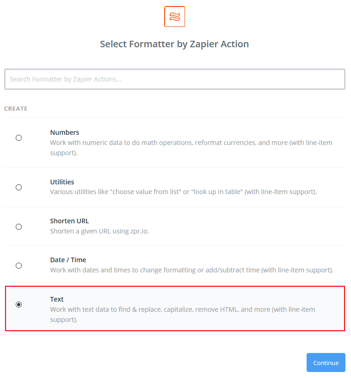The height and width of the screenshot is (378, 351).
Task: Click the Utilities action title
Action: 62,182
